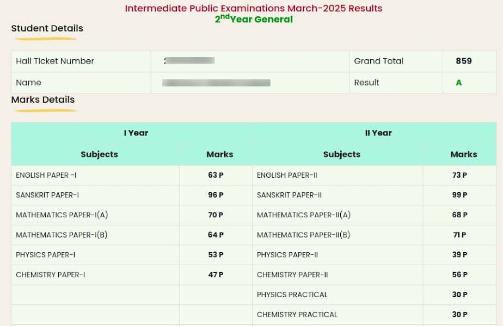Select the ENGLISH PAPER-II subject
503x326 pixels.
pyautogui.click(x=287, y=175)
